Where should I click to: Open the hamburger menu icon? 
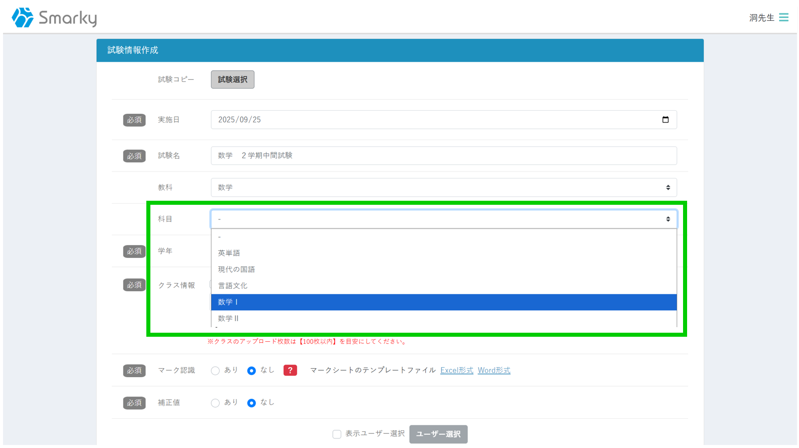tap(784, 18)
